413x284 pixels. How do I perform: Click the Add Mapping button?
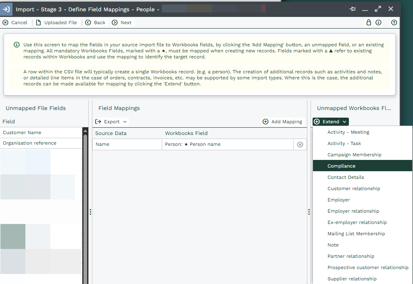point(282,122)
